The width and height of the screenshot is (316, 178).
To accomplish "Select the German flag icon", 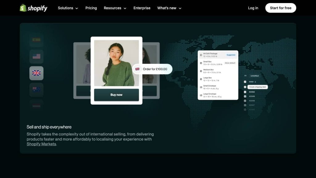I will [x=36, y=39].
